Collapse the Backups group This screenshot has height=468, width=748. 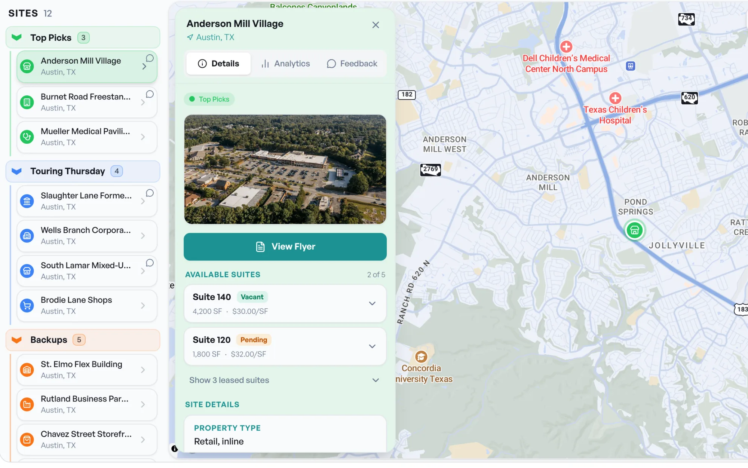[16, 340]
